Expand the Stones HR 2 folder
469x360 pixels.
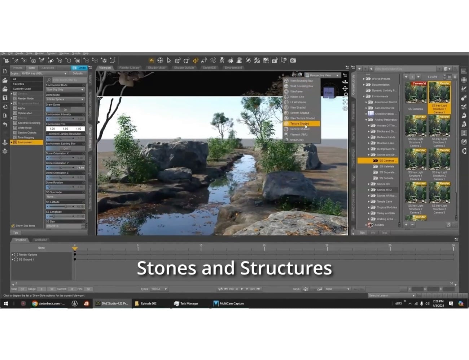tap(369, 190)
